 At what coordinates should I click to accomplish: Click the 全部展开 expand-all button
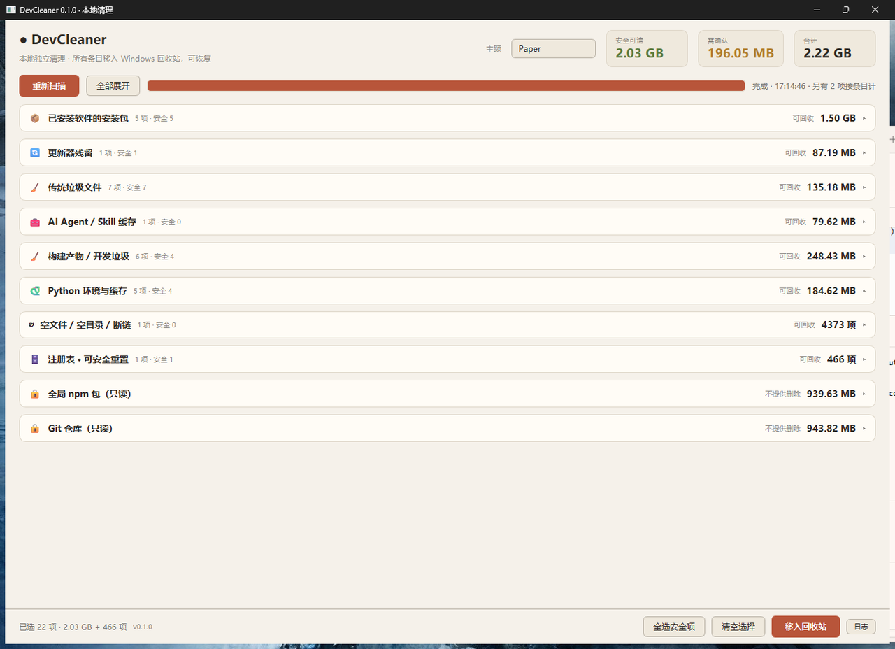[113, 85]
